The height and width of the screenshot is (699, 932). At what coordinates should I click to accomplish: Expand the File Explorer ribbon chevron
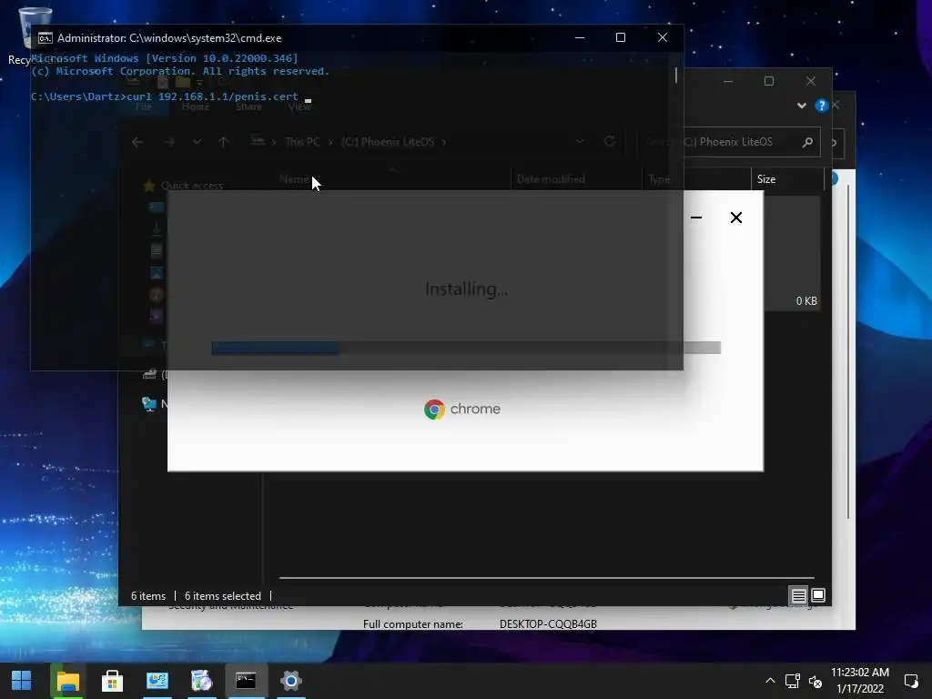801,106
